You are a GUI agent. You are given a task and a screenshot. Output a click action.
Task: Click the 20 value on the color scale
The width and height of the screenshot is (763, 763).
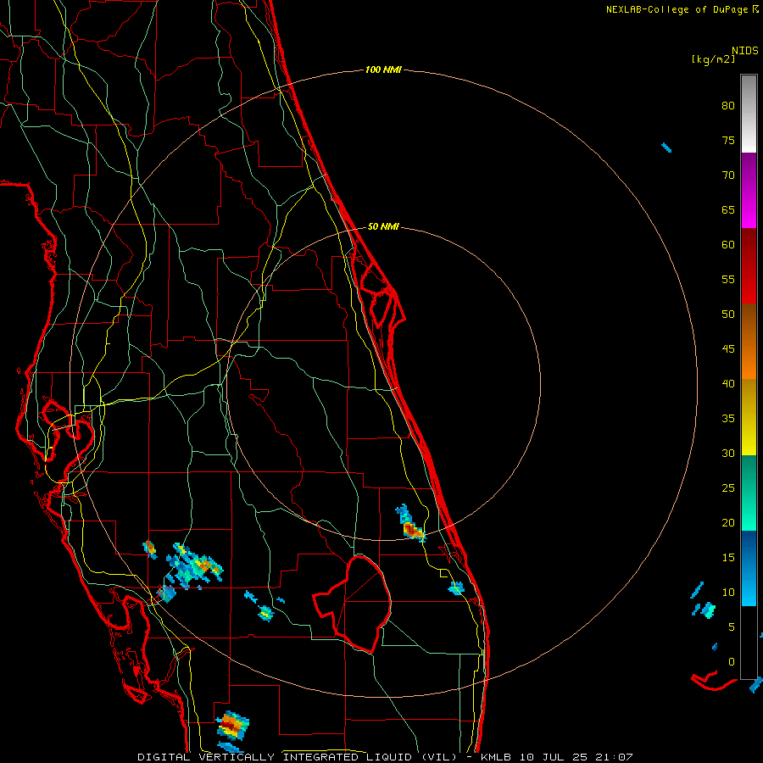point(728,523)
